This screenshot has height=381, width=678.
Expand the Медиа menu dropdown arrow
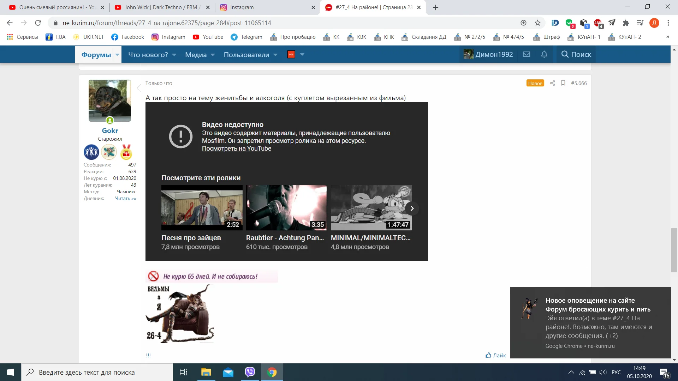point(213,55)
